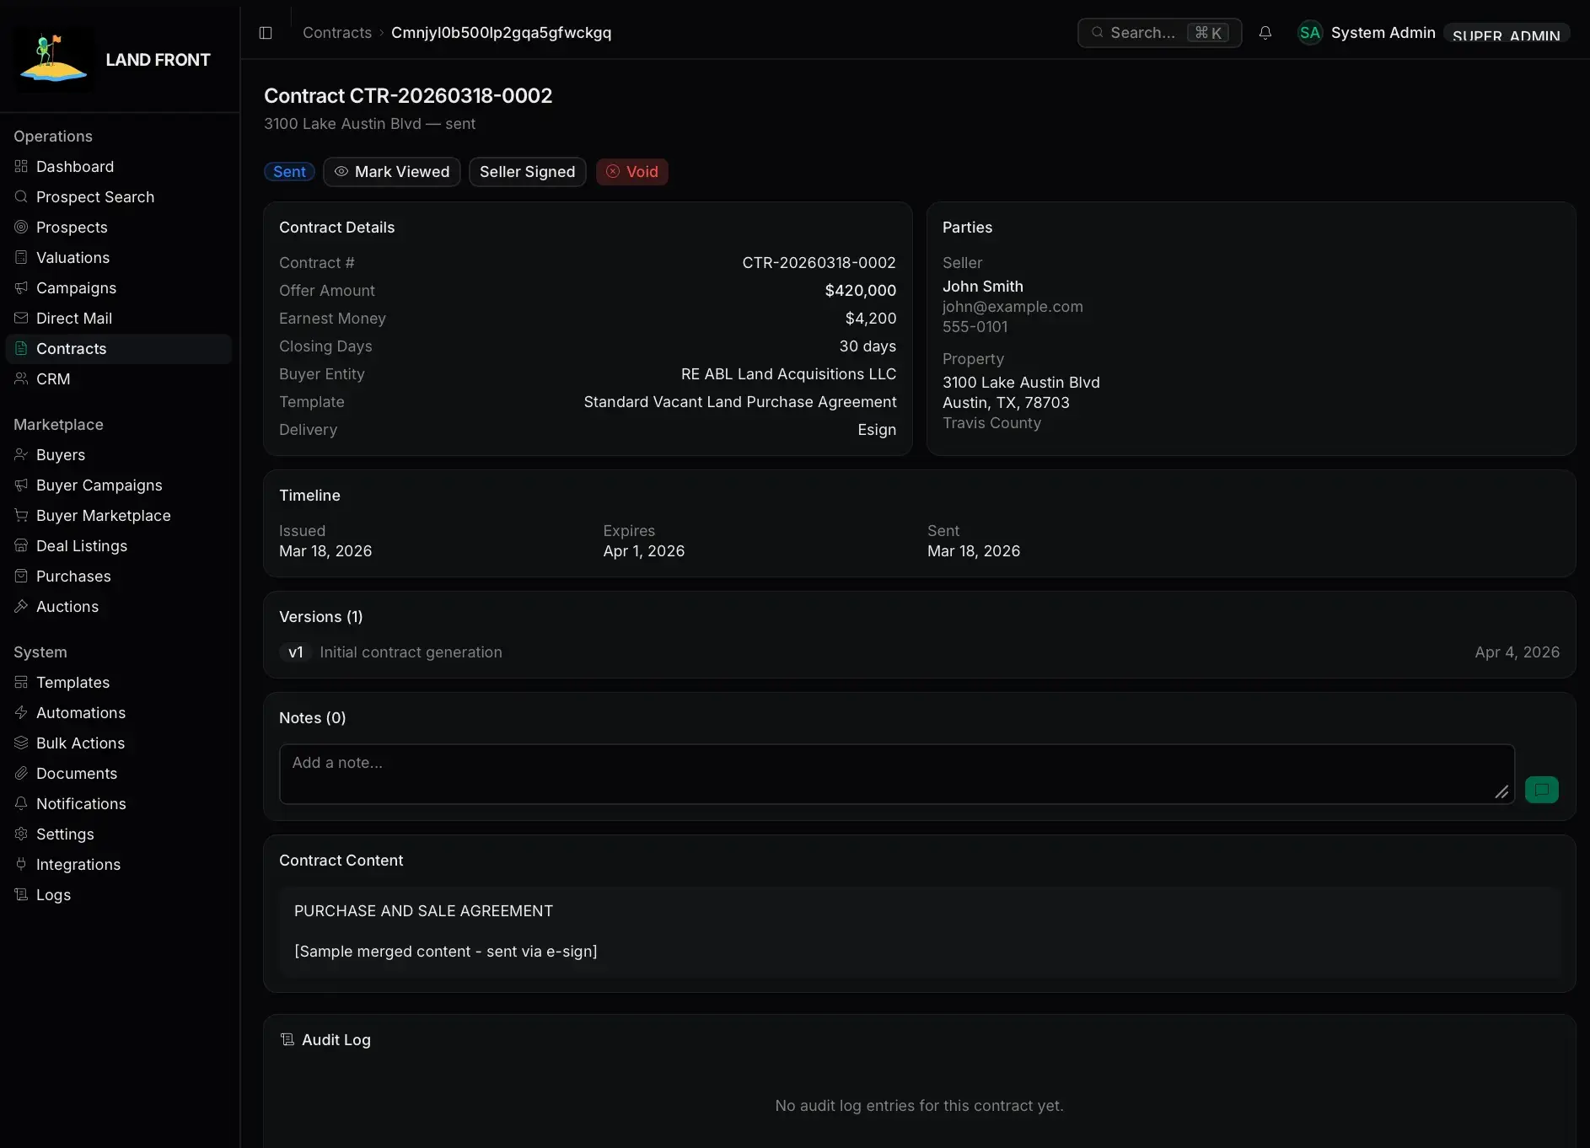Click the Documents paperclip icon
Image resolution: width=1590 pixels, height=1148 pixels.
21,774
